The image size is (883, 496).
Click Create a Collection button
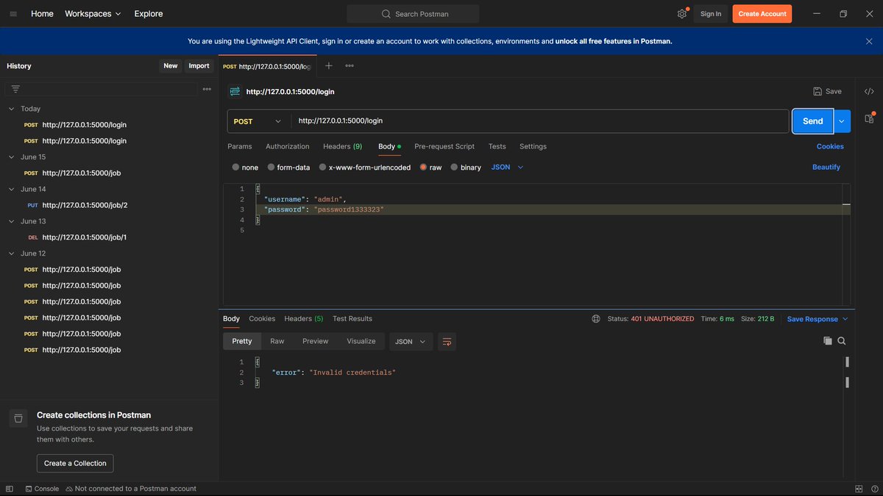pyautogui.click(x=75, y=464)
